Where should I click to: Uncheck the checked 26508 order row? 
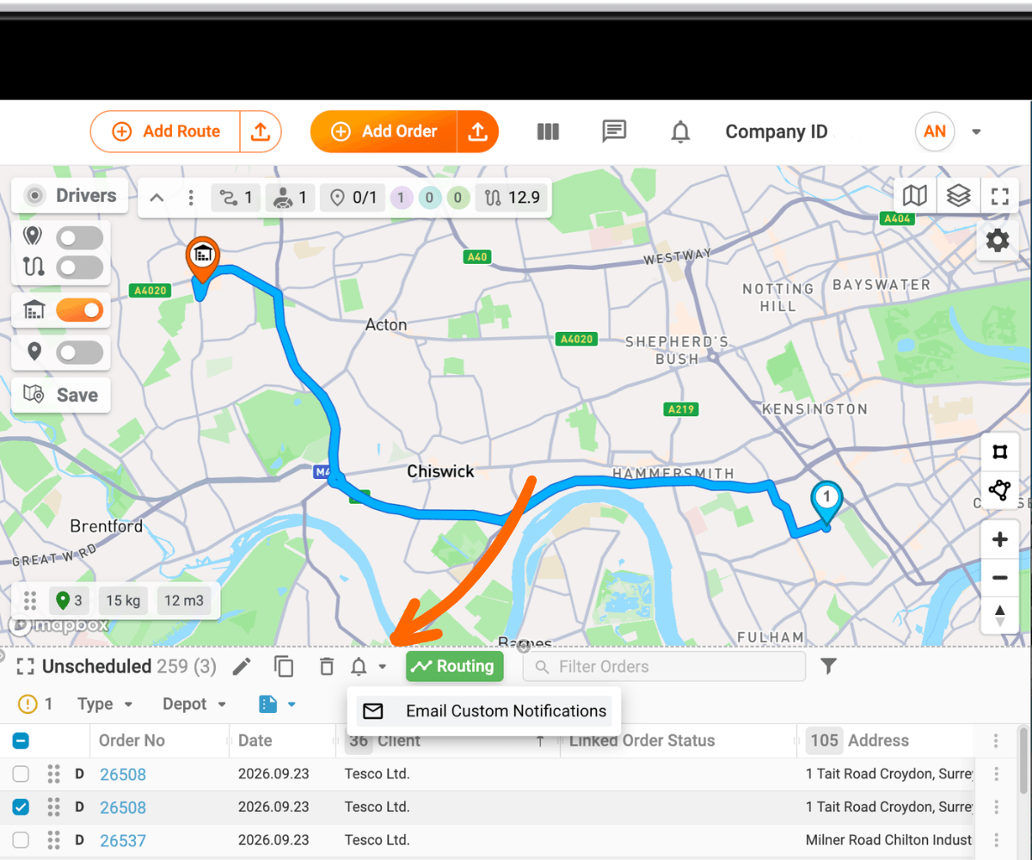pyautogui.click(x=21, y=808)
